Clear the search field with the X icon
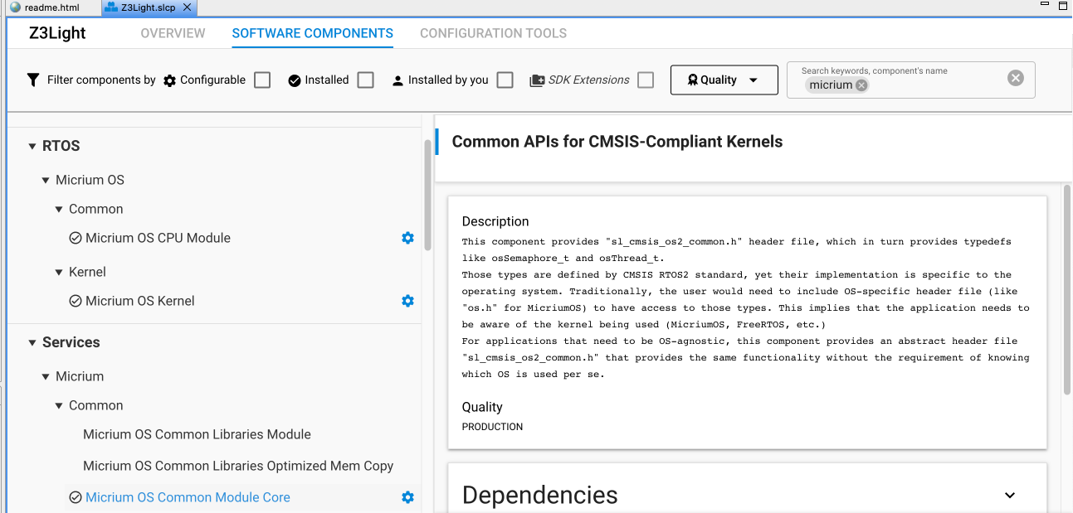Viewport: 1073px width, 513px height. coord(1016,78)
